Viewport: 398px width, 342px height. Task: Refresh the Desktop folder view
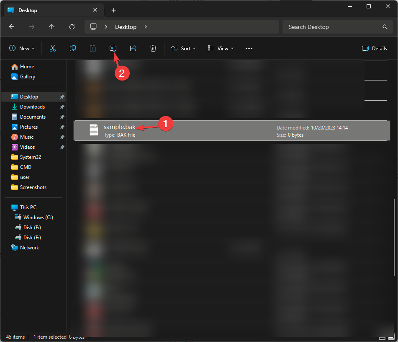click(x=72, y=27)
